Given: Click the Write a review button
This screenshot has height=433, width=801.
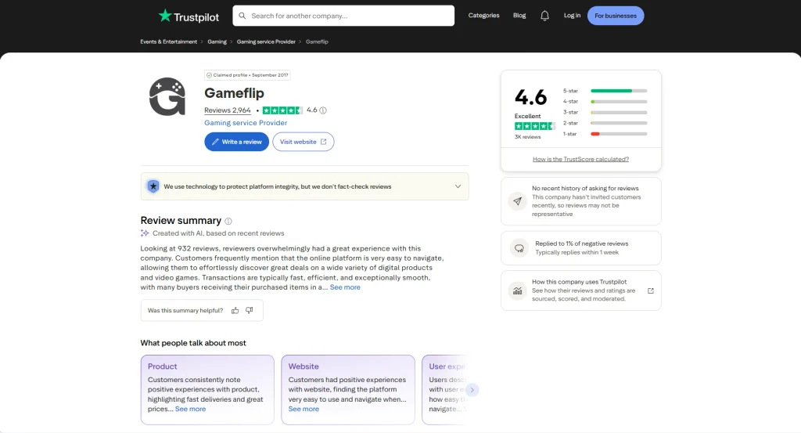Looking at the screenshot, I should point(236,142).
